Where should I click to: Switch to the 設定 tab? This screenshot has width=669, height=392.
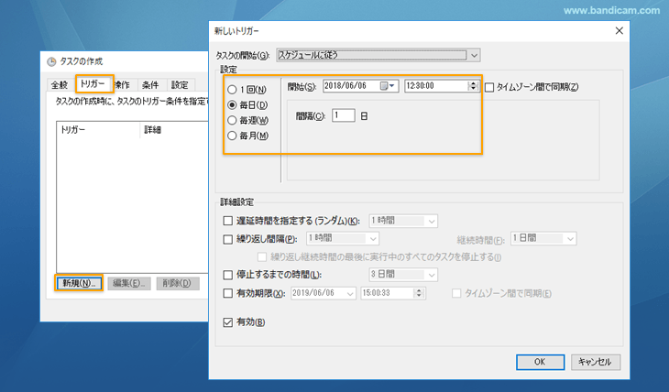[180, 85]
